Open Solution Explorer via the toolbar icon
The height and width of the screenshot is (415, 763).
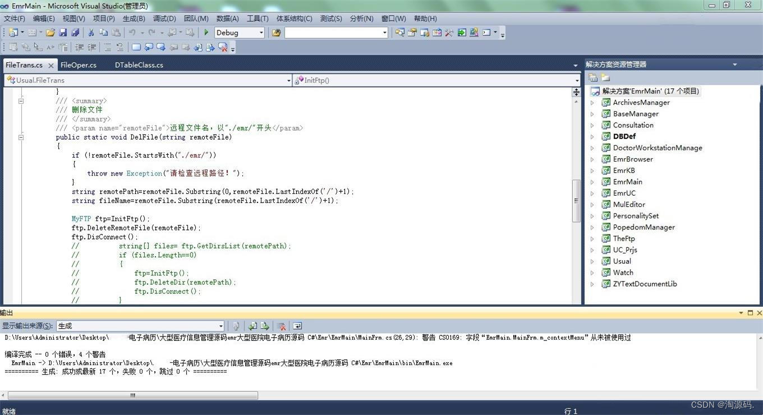(399, 33)
